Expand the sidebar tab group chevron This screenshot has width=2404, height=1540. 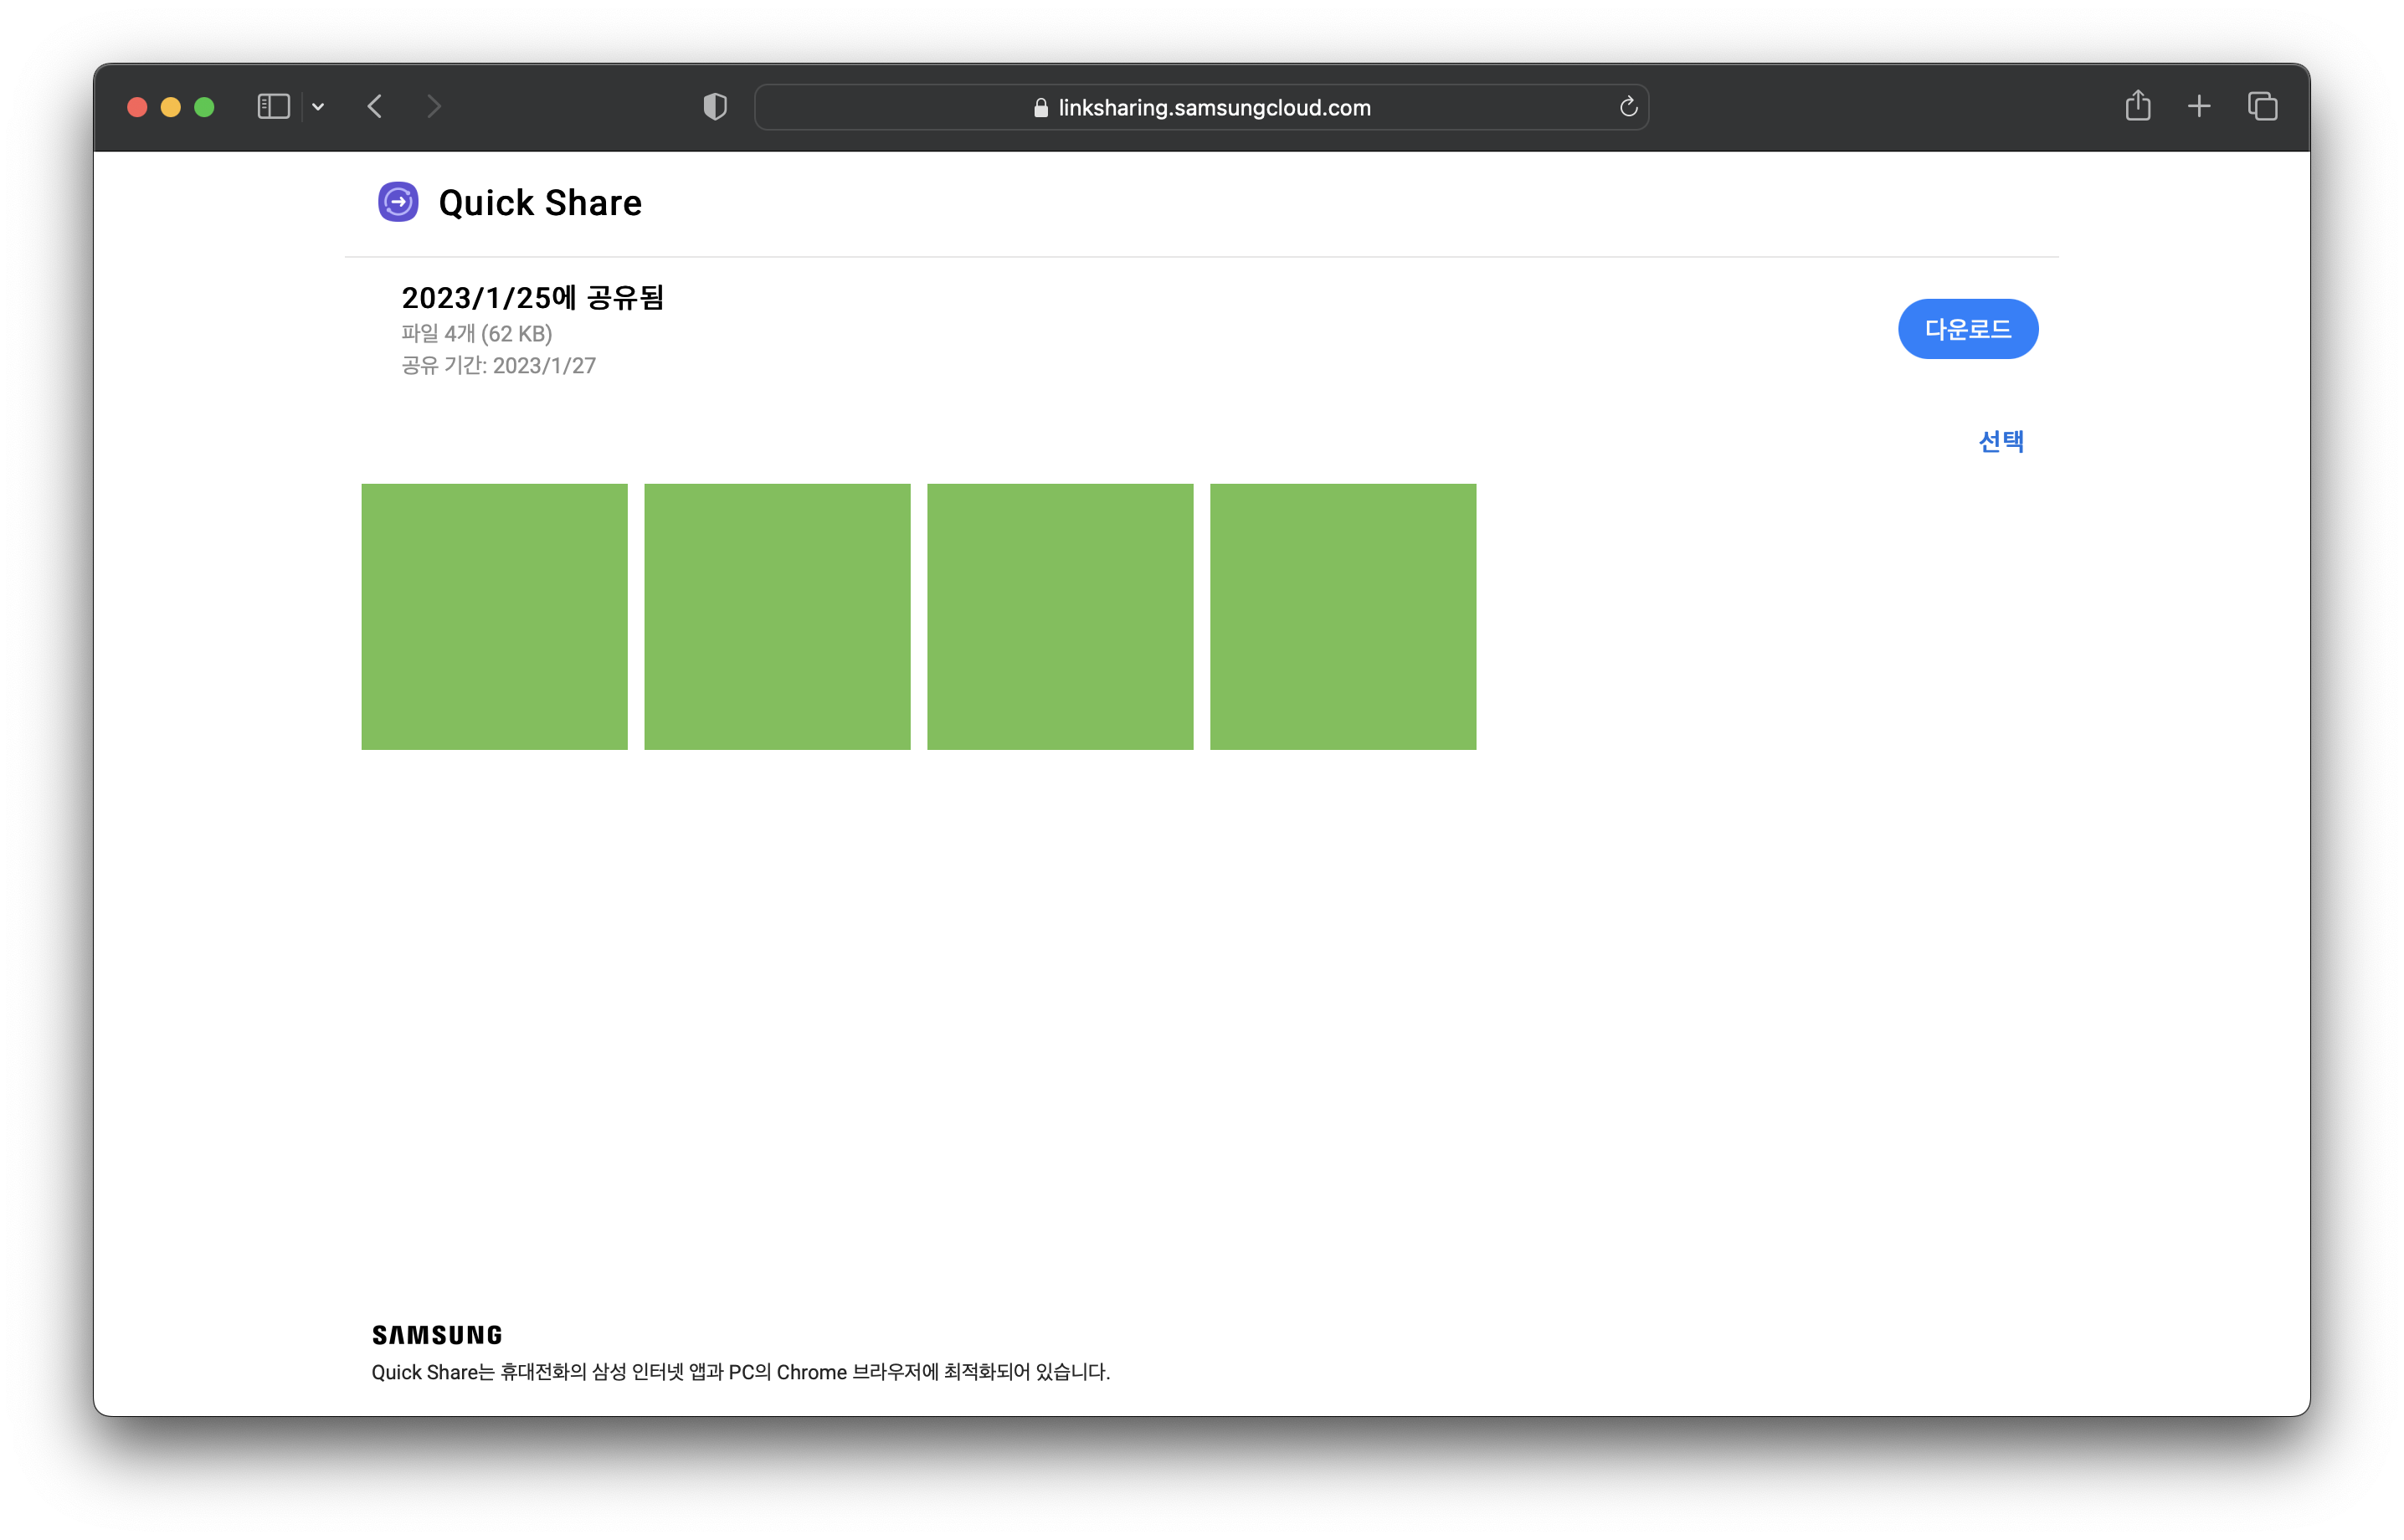pyautogui.click(x=318, y=107)
